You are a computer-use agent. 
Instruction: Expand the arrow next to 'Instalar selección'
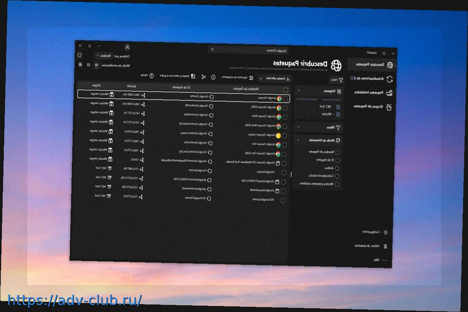point(261,78)
